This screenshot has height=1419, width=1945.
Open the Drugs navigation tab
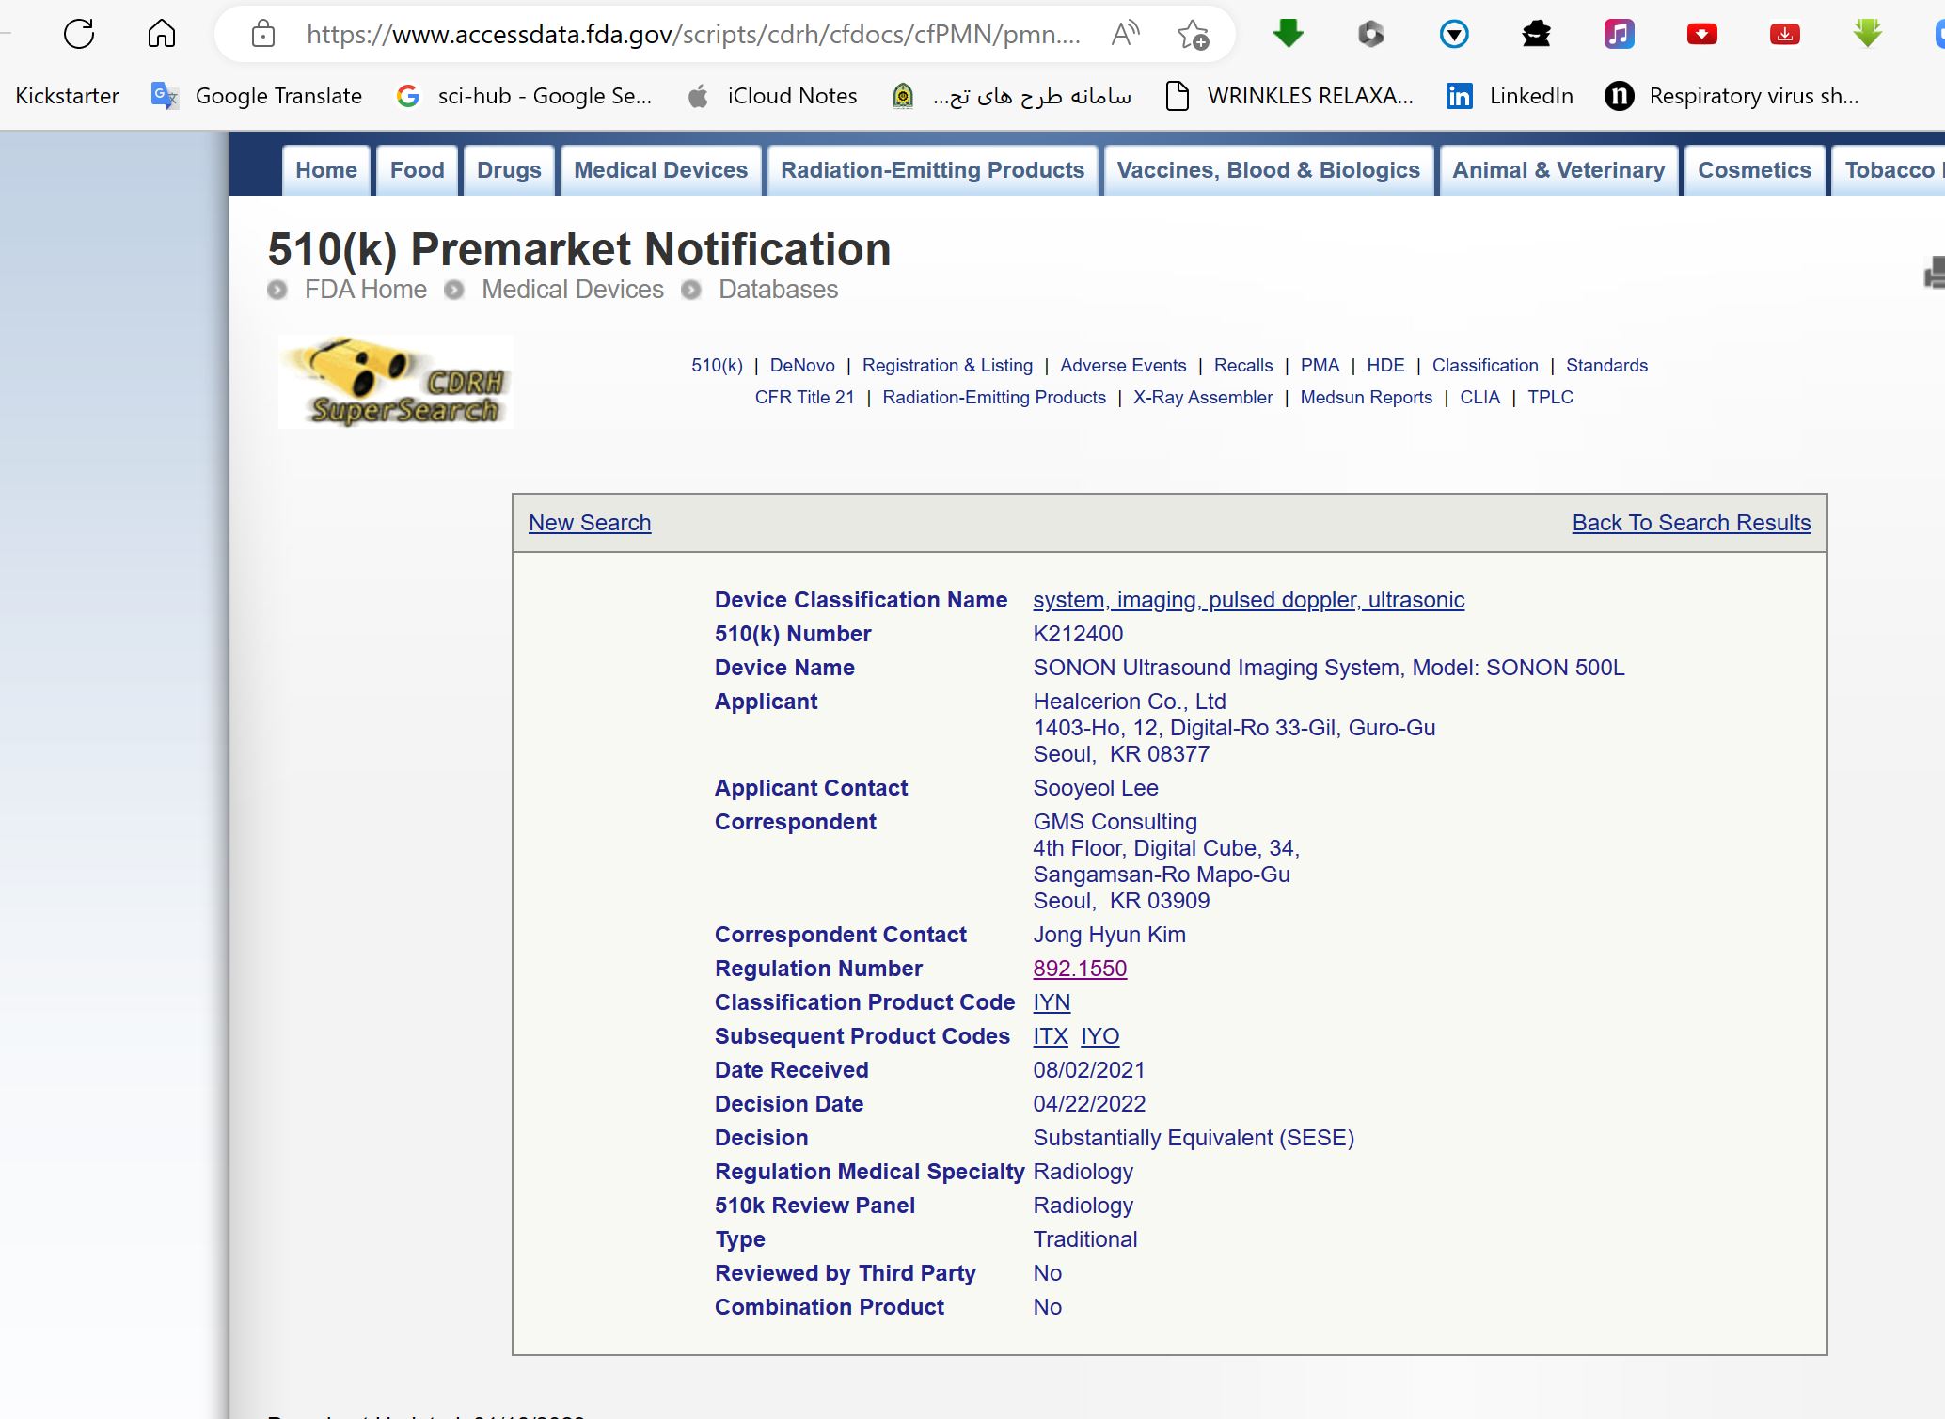509,170
